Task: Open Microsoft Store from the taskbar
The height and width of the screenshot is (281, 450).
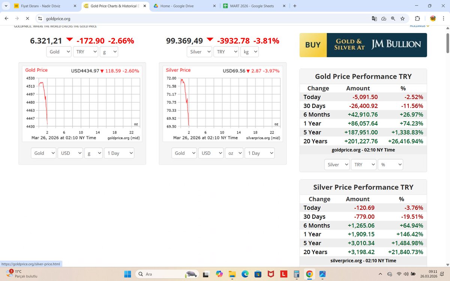Action: 258,274
